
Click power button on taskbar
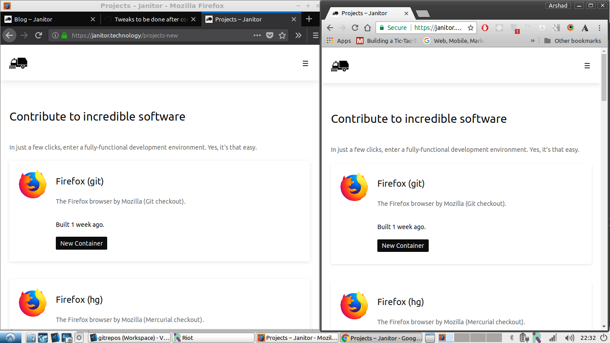603,338
